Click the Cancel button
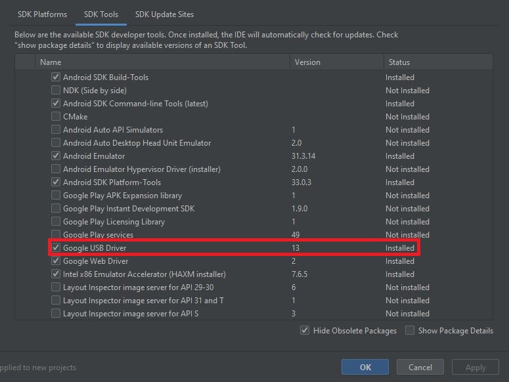The height and width of the screenshot is (382, 509). (420, 367)
